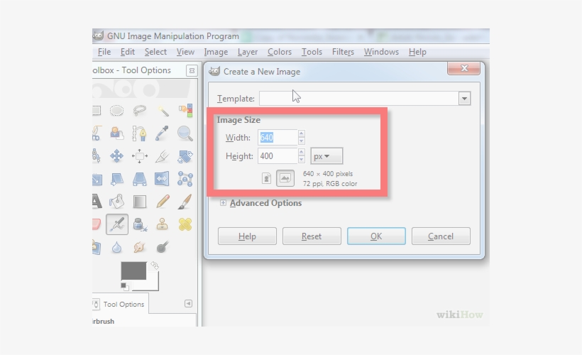This screenshot has height=355, width=582.
Task: Select the Heal bandage tool
Action: (185, 224)
